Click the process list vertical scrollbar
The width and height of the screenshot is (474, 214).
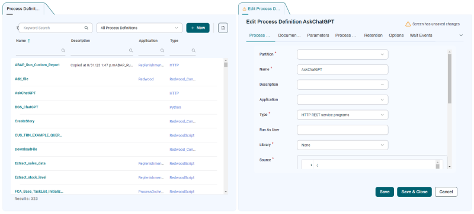tap(226, 128)
